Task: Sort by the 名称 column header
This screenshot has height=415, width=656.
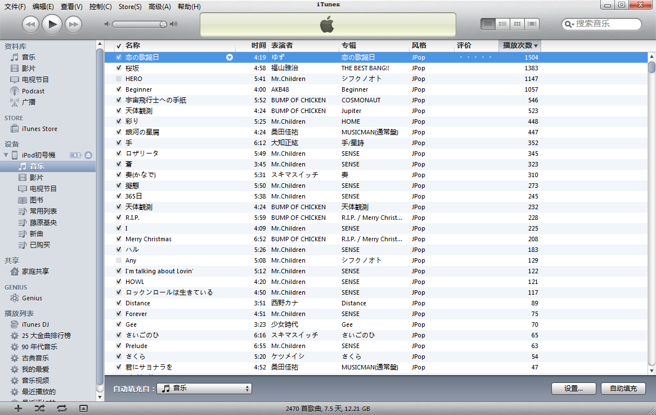Action: (x=179, y=46)
